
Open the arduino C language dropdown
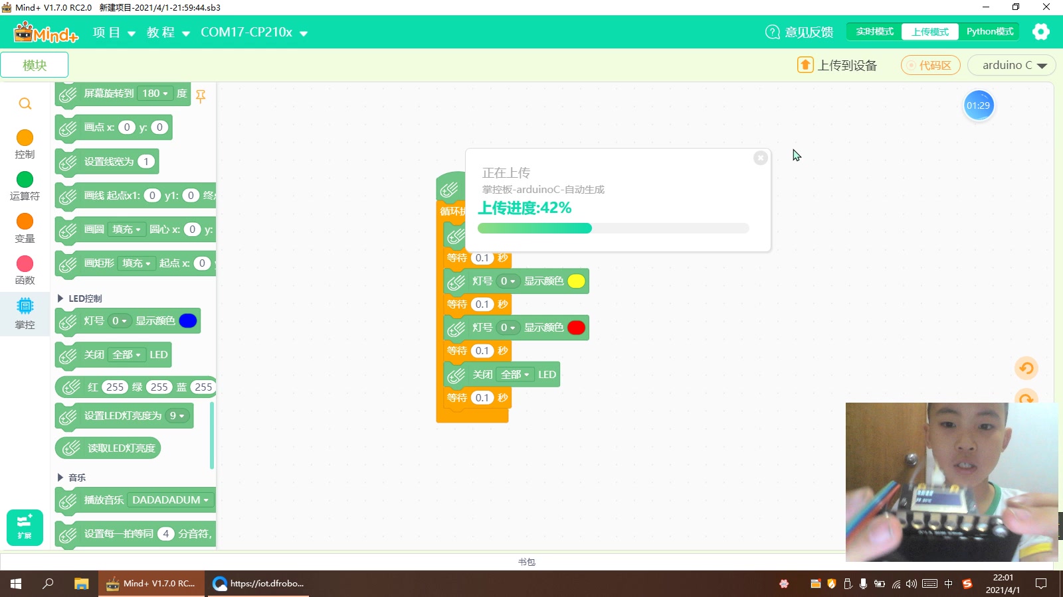tap(1011, 65)
